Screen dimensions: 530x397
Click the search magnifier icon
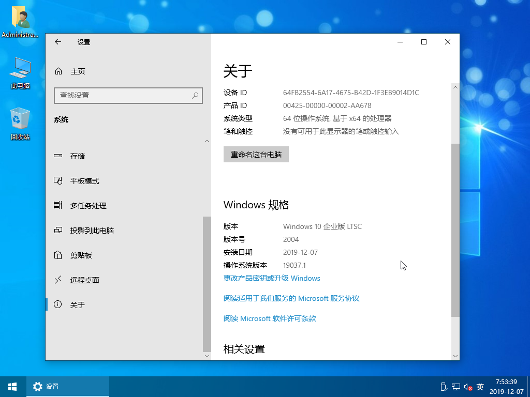pos(195,96)
